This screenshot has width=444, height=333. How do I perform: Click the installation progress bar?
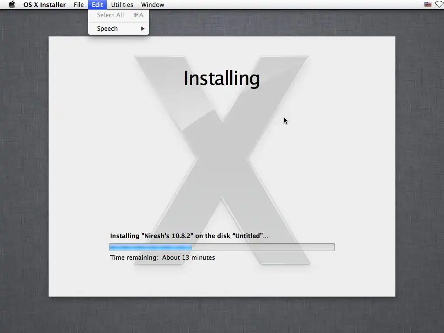[222, 247]
